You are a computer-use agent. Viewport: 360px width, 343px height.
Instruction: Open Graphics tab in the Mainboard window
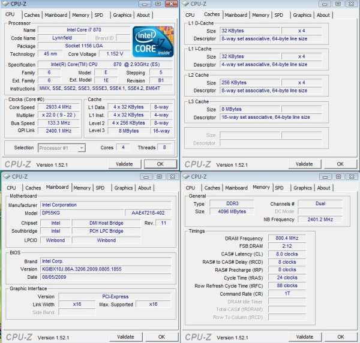tap(124, 188)
